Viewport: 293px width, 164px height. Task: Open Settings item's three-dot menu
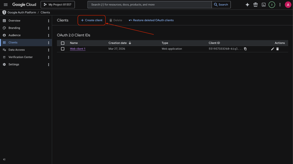coord(49,64)
